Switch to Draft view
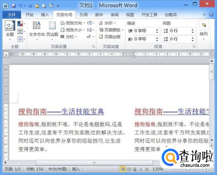The height and width of the screenshot is (175, 217). 147,169
